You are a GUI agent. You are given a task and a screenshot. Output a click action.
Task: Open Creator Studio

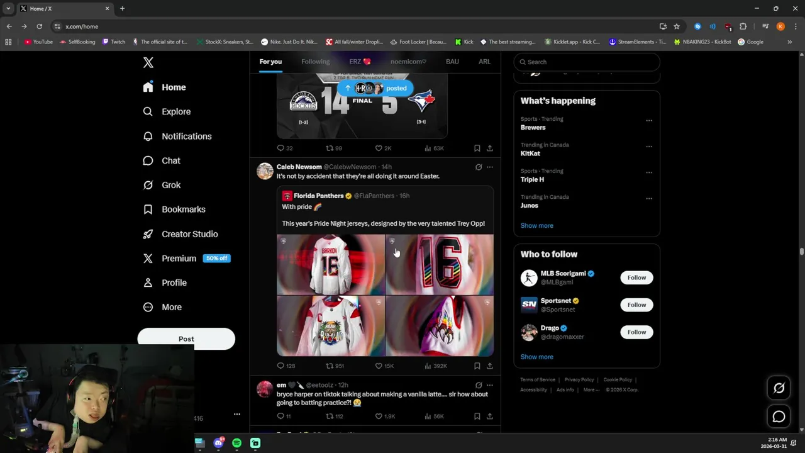click(180, 234)
